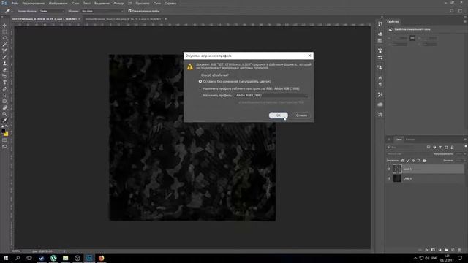Viewport: 468px width, 263px height.
Task: Open the Swatches panel icon
Action: (380, 41)
